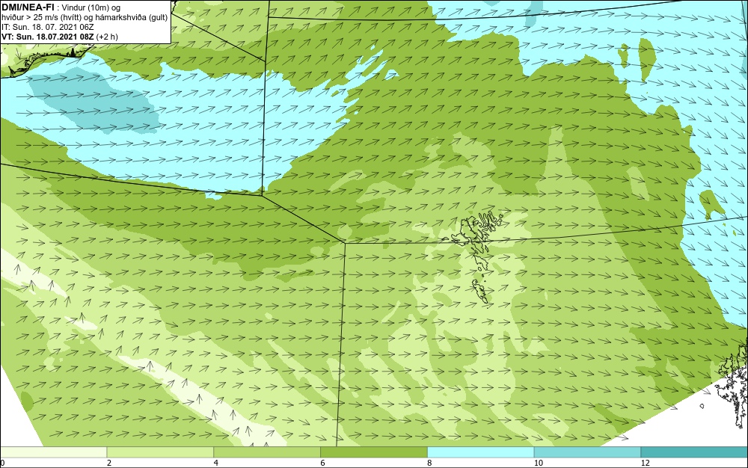748x468 pixels.
Task: Click the 'hviður > 25 m/s (hvítt)' line
Action: tap(41, 18)
